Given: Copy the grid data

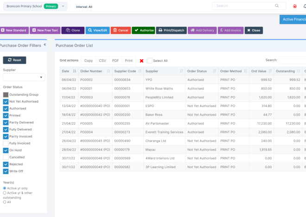Looking at the screenshot, I should [89, 60].
